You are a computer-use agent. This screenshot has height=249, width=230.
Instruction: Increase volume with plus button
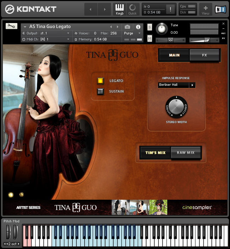[x=217, y=40]
